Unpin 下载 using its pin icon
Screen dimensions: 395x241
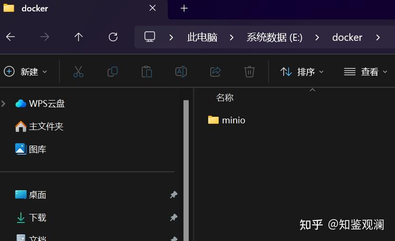click(x=173, y=217)
